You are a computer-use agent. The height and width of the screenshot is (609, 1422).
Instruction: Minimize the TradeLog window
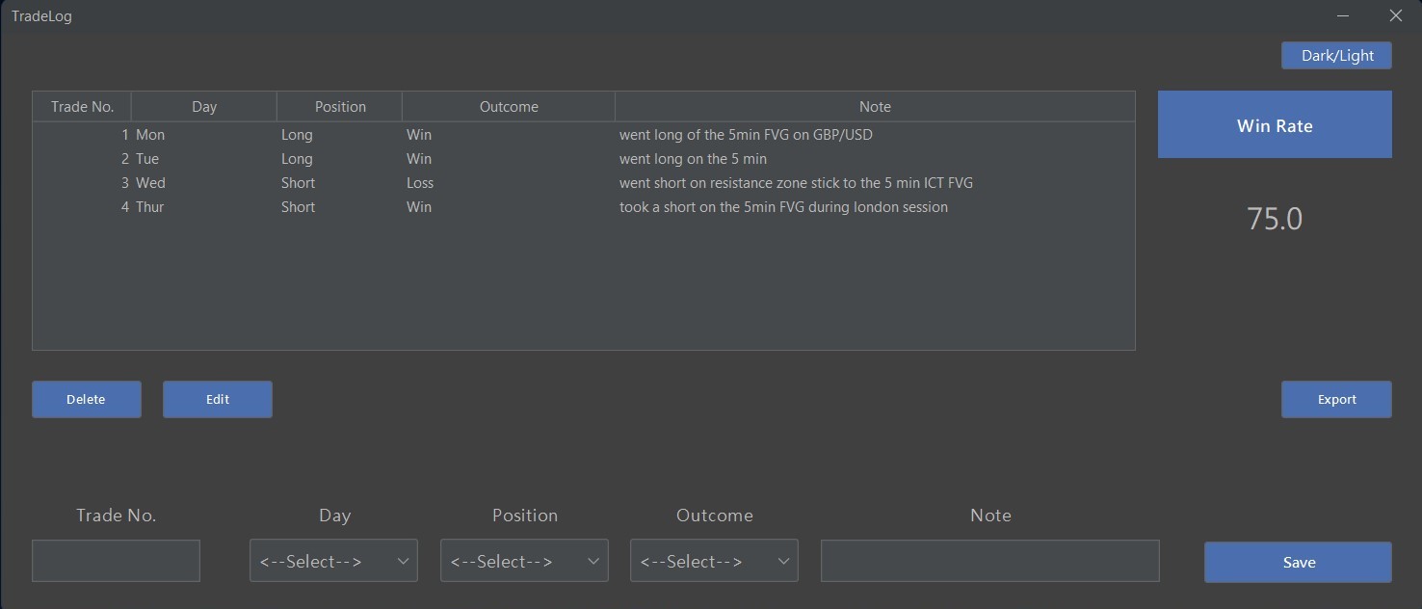point(1344,15)
